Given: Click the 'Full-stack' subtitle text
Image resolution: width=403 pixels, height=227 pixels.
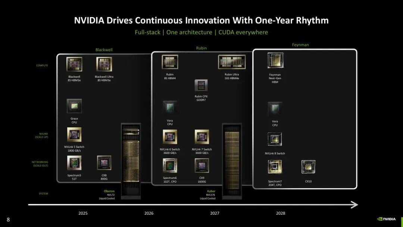Looking at the screenshot, I should tap(147, 32).
